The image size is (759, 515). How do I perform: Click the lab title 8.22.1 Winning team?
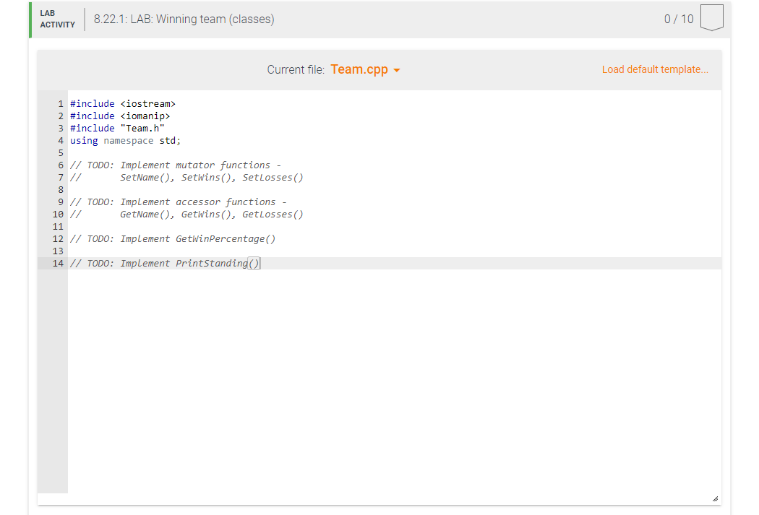pos(184,20)
